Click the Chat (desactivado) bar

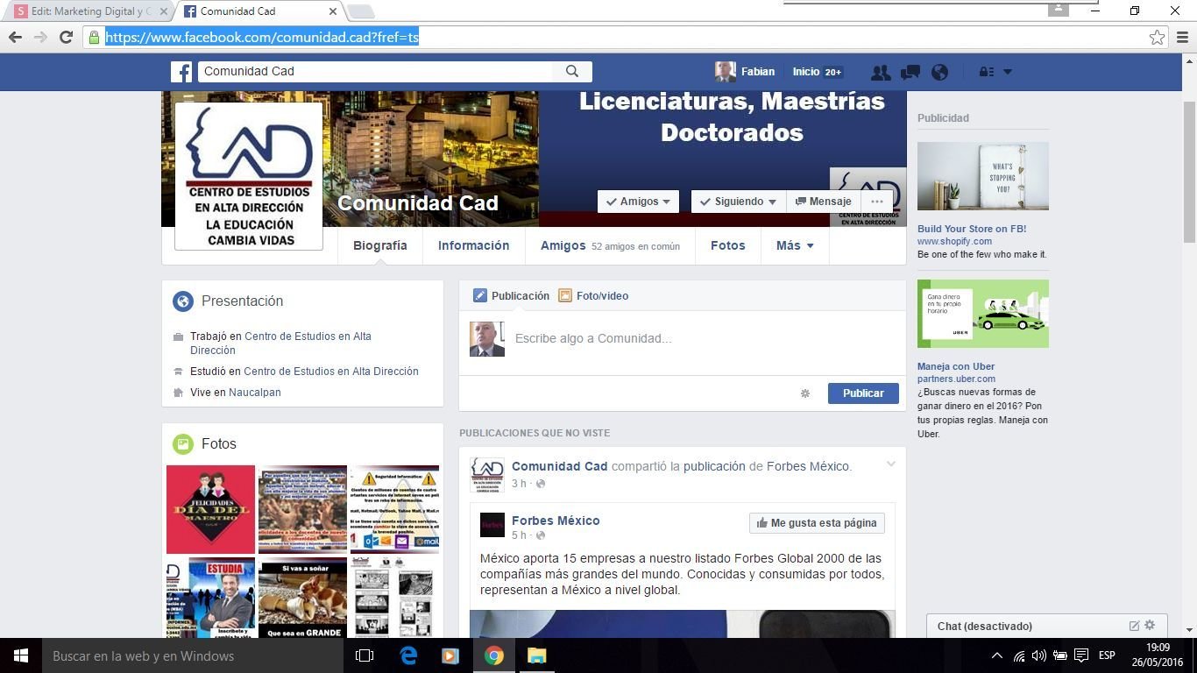(x=1047, y=626)
